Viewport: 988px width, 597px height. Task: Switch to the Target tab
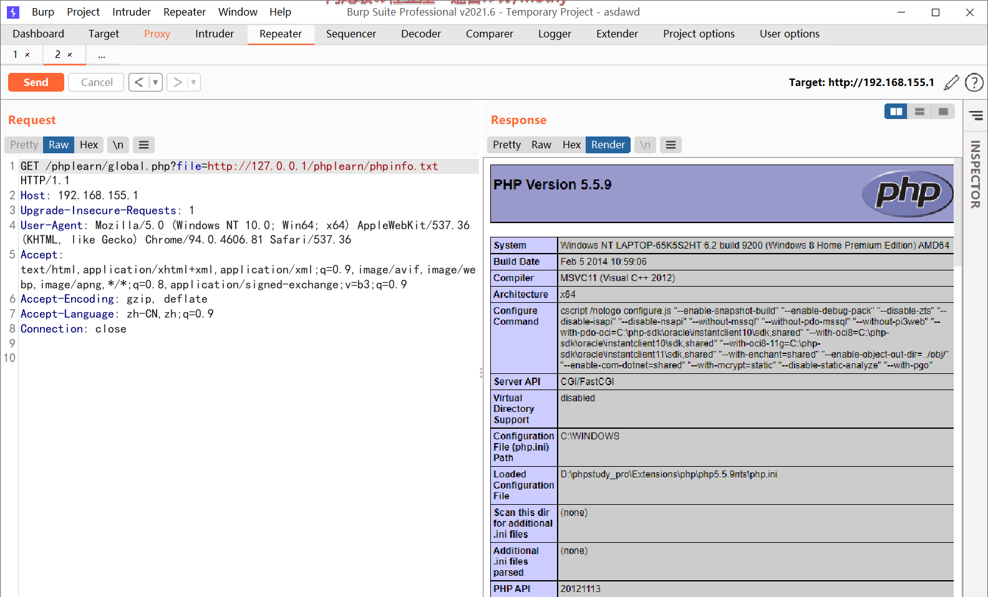click(104, 34)
